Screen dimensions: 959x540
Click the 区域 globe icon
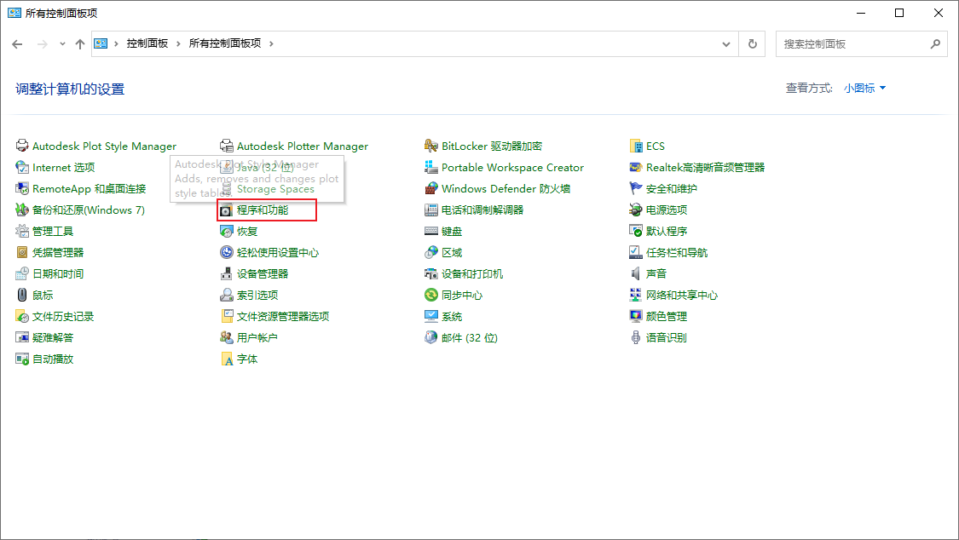[x=431, y=252]
